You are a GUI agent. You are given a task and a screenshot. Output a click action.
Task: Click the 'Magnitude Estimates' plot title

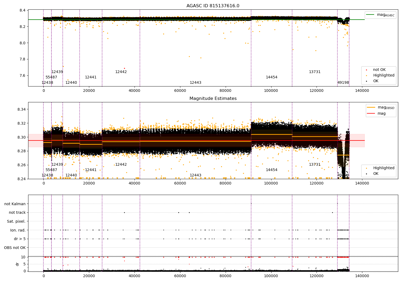click(213, 99)
